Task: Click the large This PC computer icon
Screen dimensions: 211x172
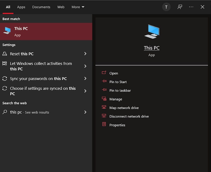Action: pyautogui.click(x=152, y=32)
